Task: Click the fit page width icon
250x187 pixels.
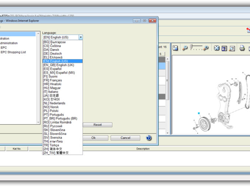Action: click(x=225, y=48)
